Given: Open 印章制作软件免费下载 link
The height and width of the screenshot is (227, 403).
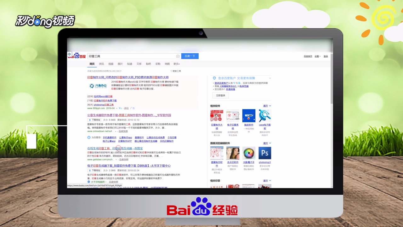Looking at the screenshot, I should pyautogui.click(x=105, y=101).
